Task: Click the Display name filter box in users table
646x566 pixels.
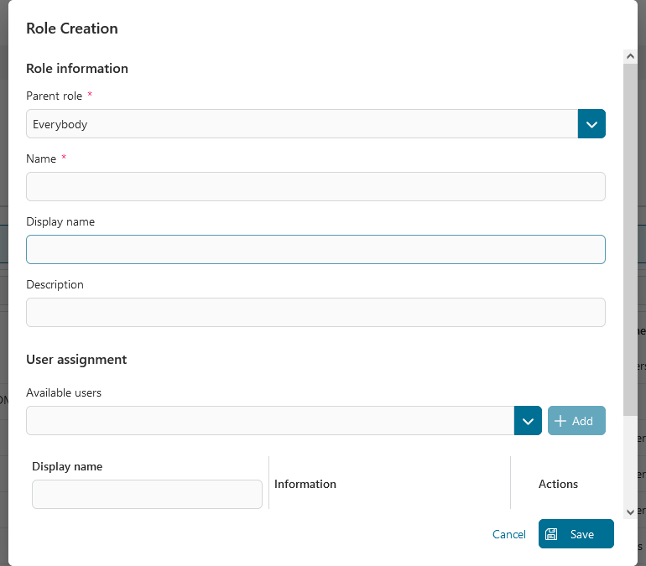Action: [x=147, y=494]
